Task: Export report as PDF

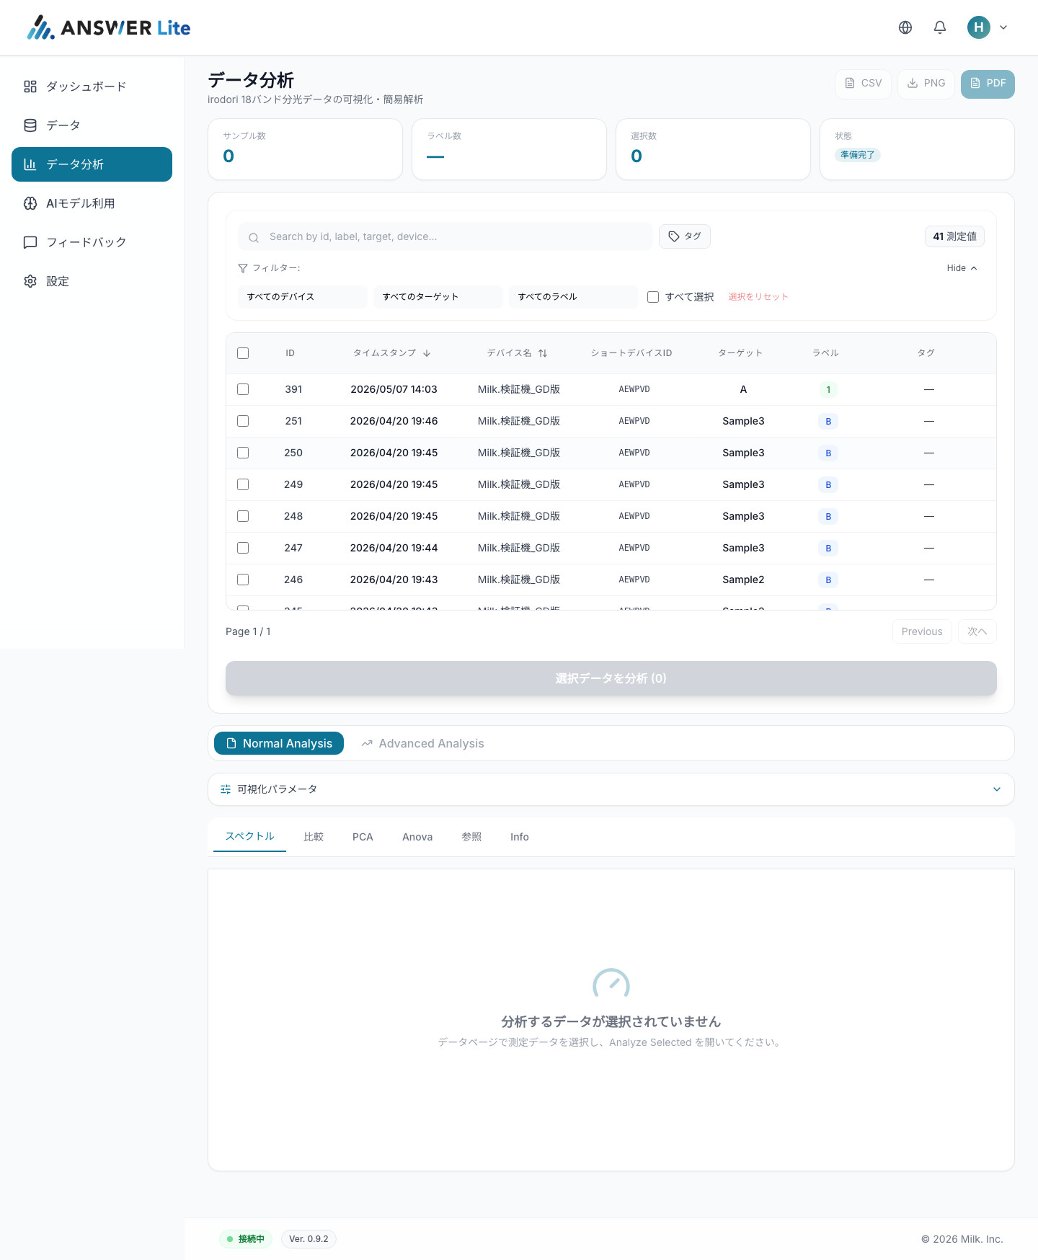Action: [988, 84]
